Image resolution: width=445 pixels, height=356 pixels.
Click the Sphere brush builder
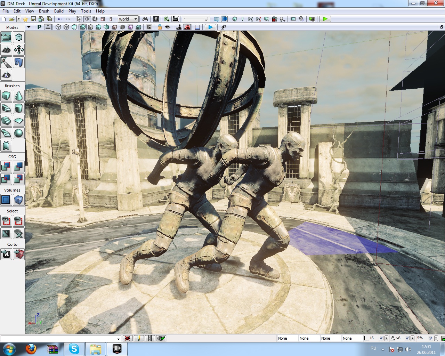[19, 133]
